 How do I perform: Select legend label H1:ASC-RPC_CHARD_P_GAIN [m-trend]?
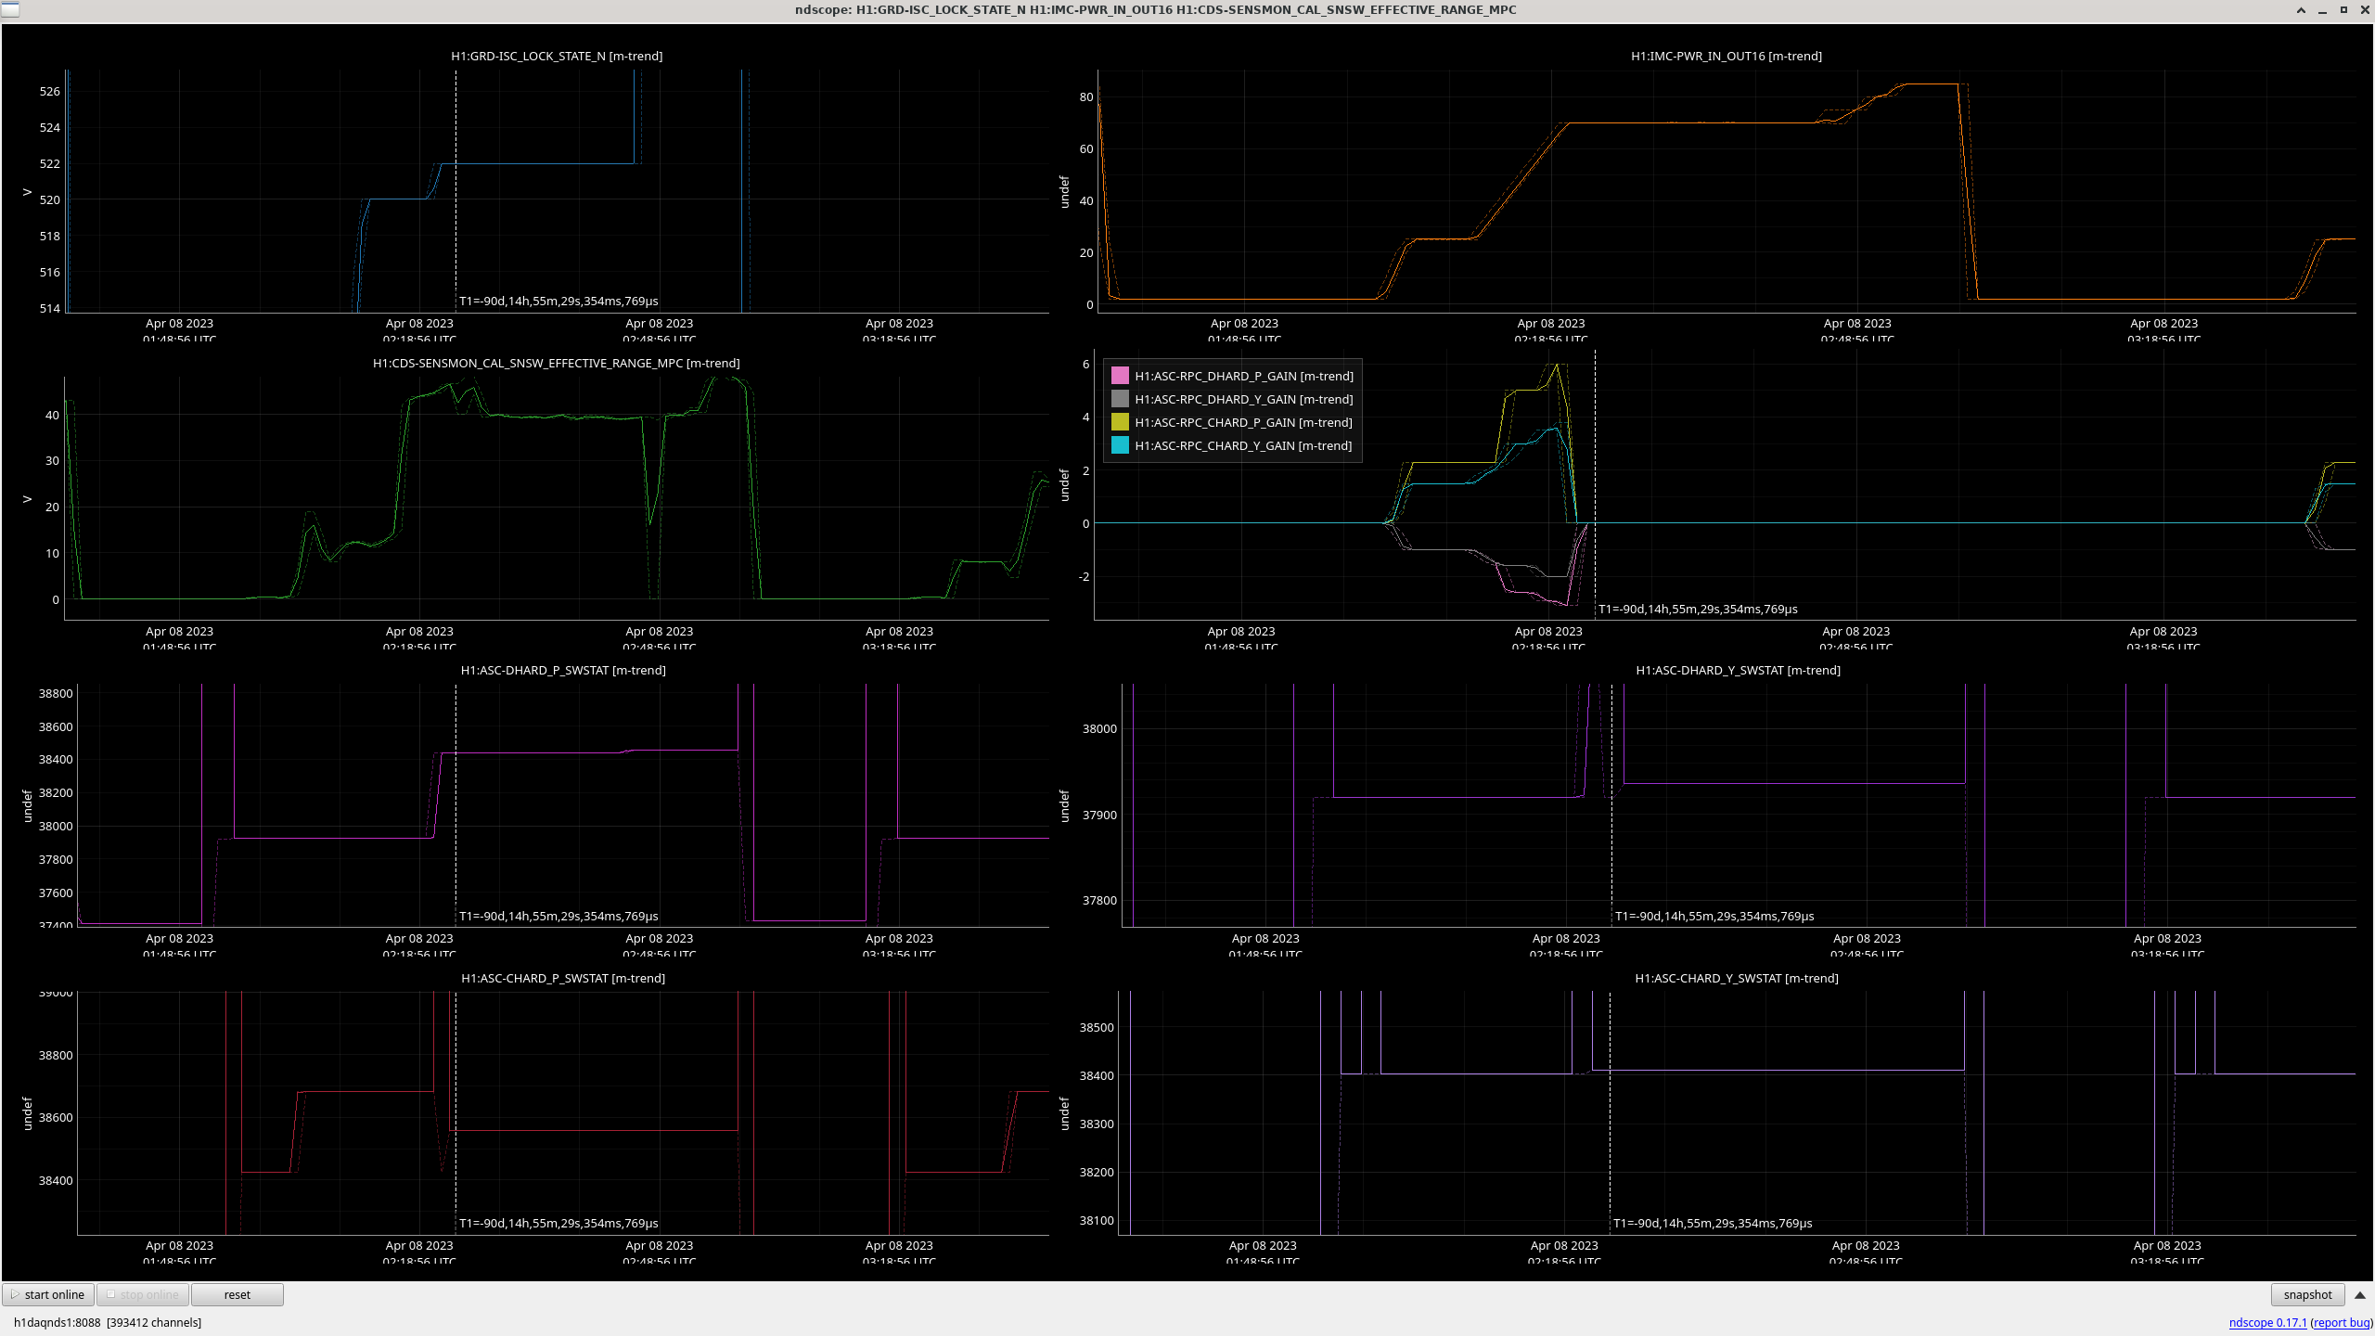pyautogui.click(x=1244, y=422)
